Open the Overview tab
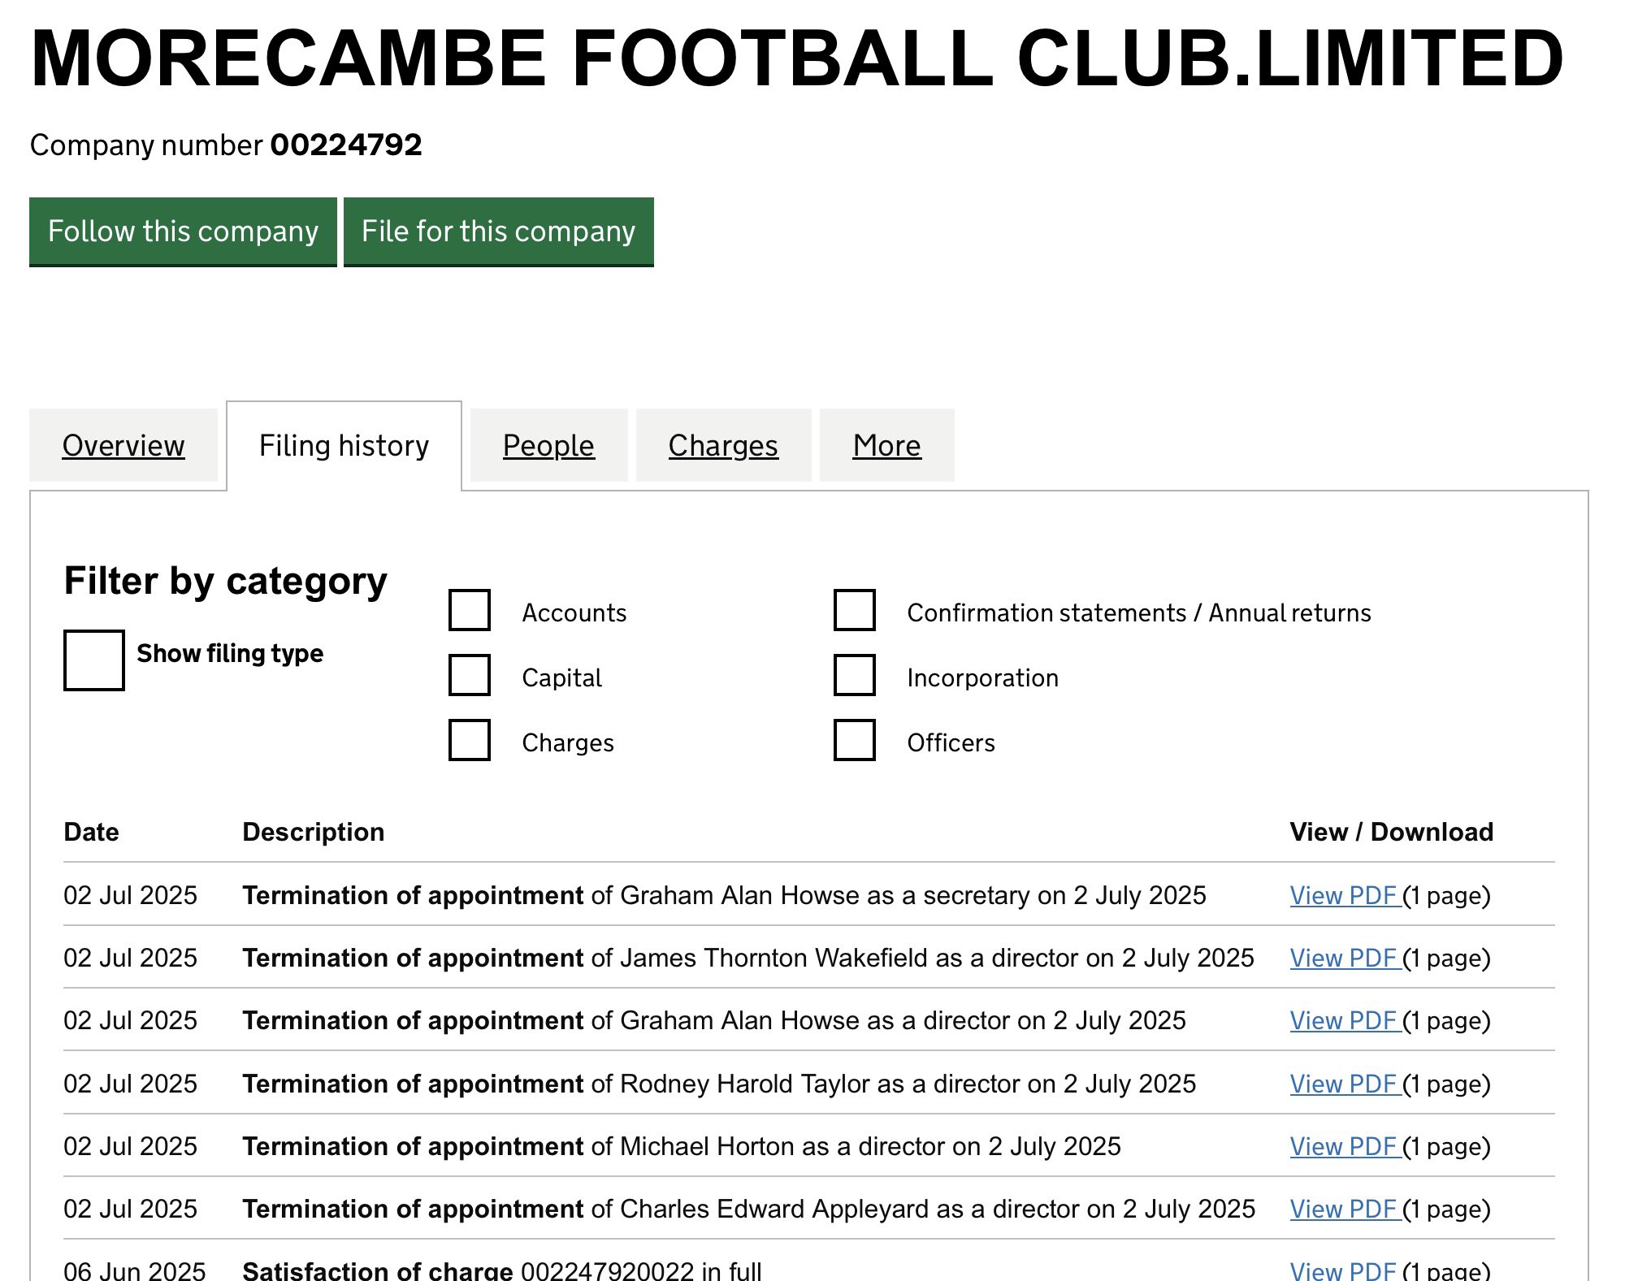Screen dimensions: 1625x1281 [123, 445]
